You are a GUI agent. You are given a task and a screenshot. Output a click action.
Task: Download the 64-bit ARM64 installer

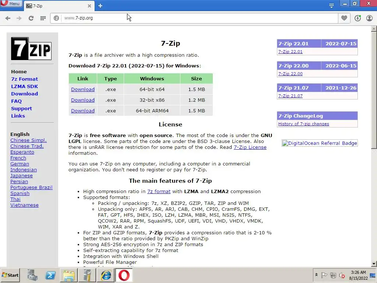pyautogui.click(x=83, y=111)
